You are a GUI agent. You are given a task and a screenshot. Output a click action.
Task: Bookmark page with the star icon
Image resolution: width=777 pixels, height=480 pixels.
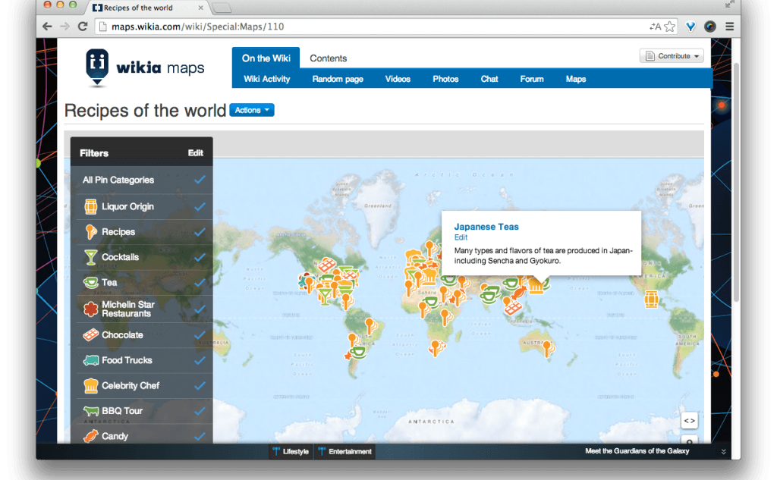tap(670, 27)
